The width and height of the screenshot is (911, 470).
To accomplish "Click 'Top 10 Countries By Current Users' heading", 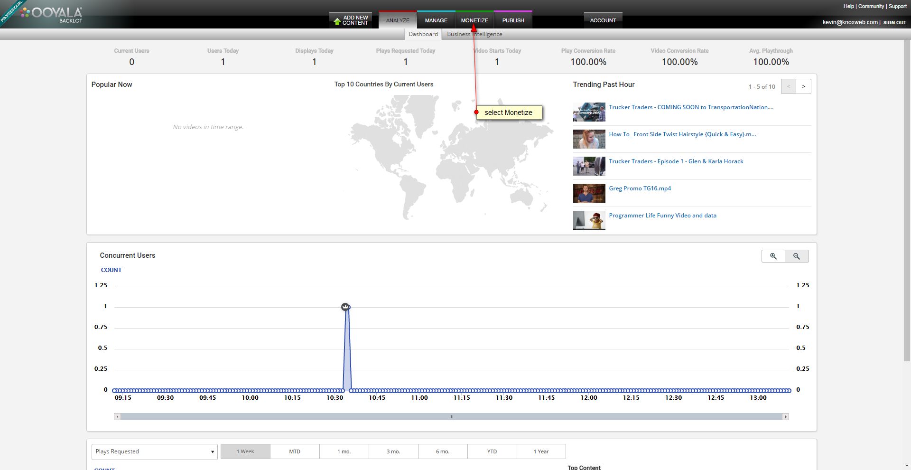I will (x=384, y=85).
